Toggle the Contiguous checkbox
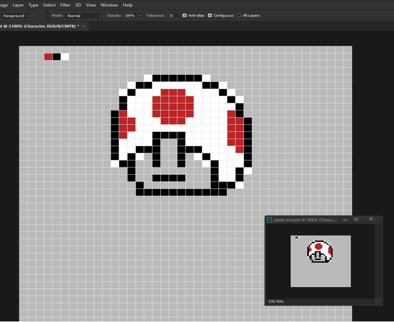The width and height of the screenshot is (394, 322). 210,16
